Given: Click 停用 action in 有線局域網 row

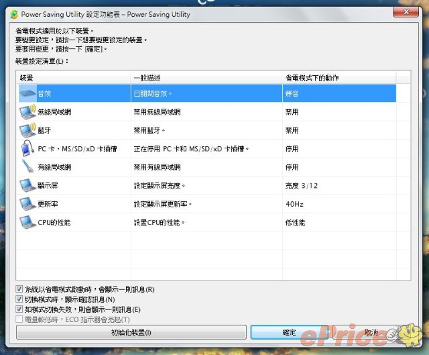Looking at the screenshot, I should click(292, 167).
